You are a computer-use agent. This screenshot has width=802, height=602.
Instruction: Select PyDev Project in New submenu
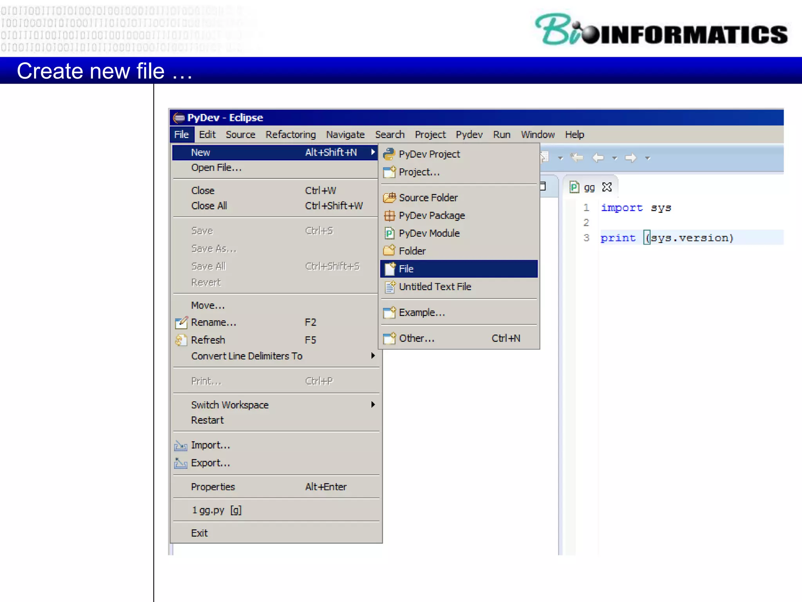[x=459, y=154]
